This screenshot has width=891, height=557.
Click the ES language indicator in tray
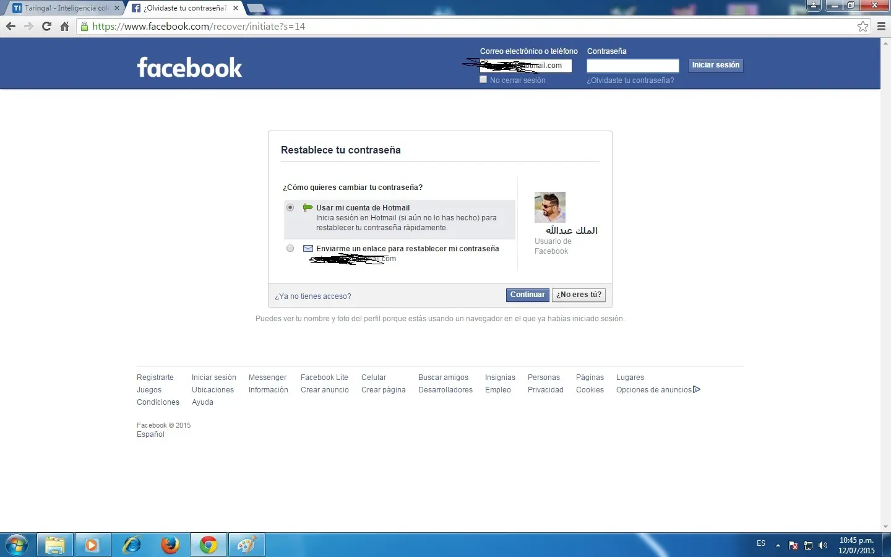click(x=761, y=543)
